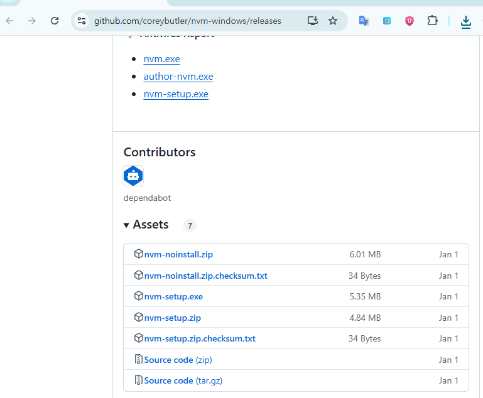
Task: Click zip file icon beside Source code (tar.gz)
Action: [x=139, y=380]
